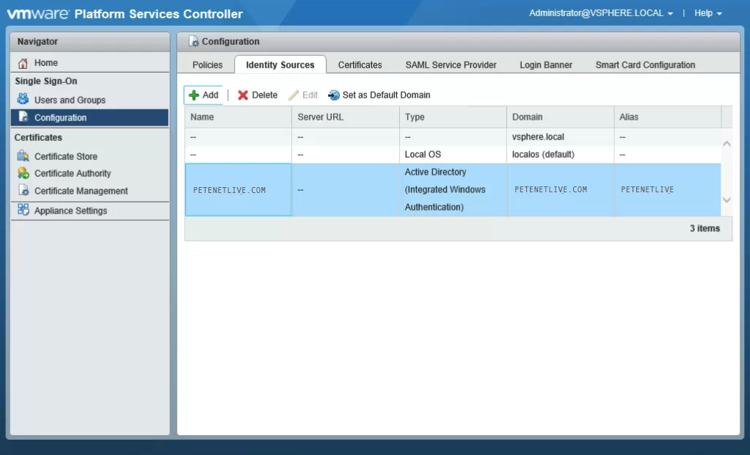Click the Configuration page icon in Navigator
750x455 pixels.
click(23, 117)
